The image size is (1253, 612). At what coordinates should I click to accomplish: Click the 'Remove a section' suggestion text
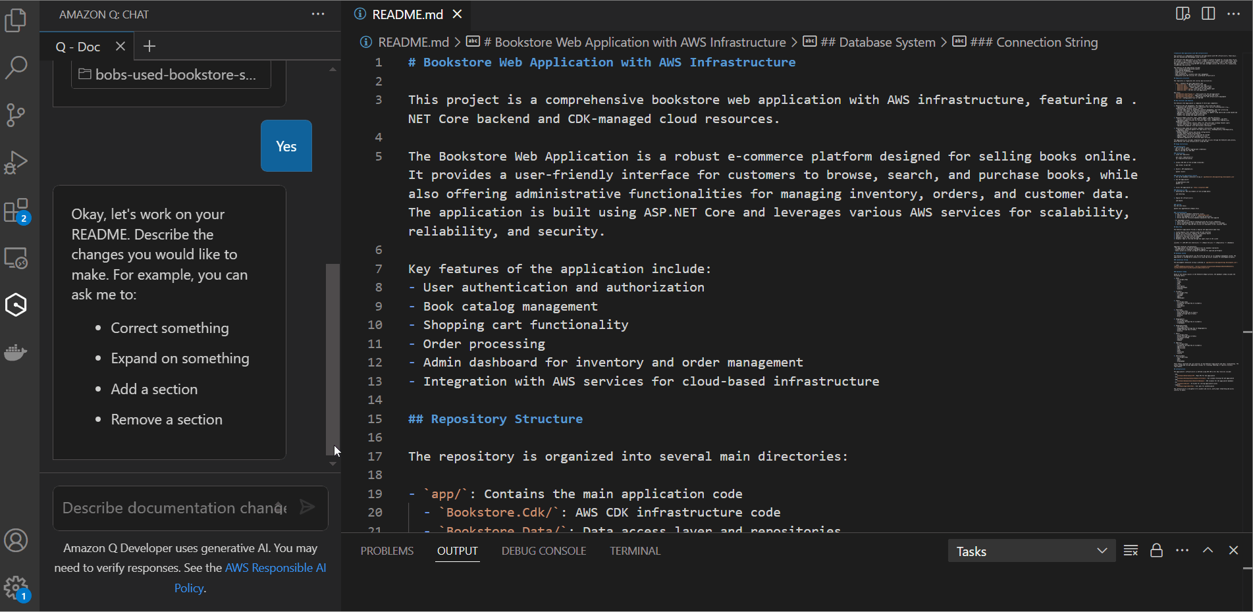[x=167, y=419]
